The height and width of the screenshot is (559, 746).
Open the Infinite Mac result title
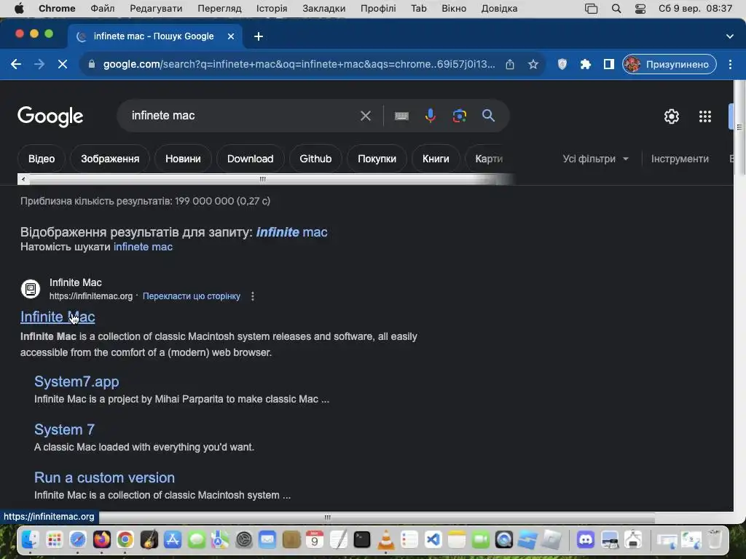click(x=58, y=317)
